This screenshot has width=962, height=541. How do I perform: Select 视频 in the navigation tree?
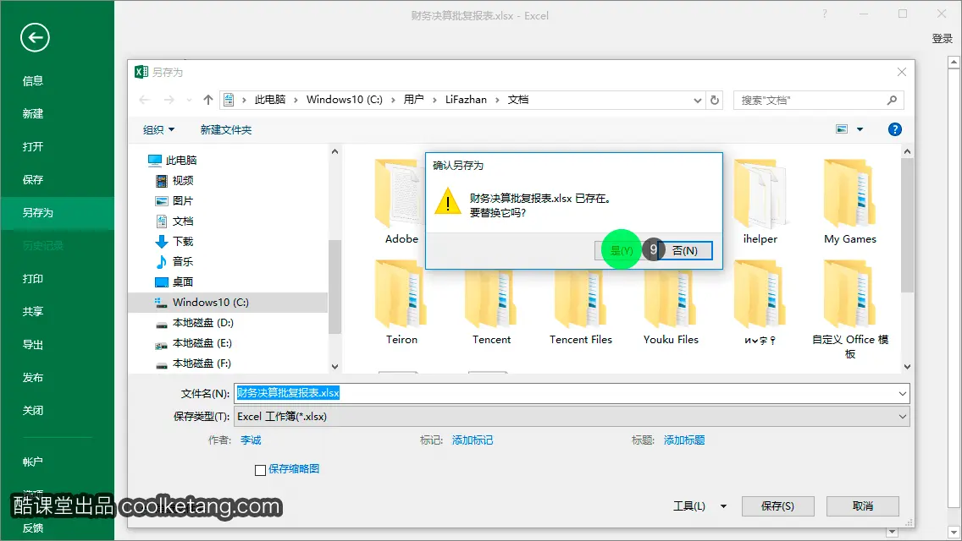(174, 181)
